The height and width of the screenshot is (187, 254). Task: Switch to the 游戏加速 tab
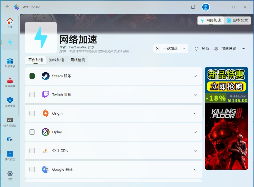click(56, 60)
